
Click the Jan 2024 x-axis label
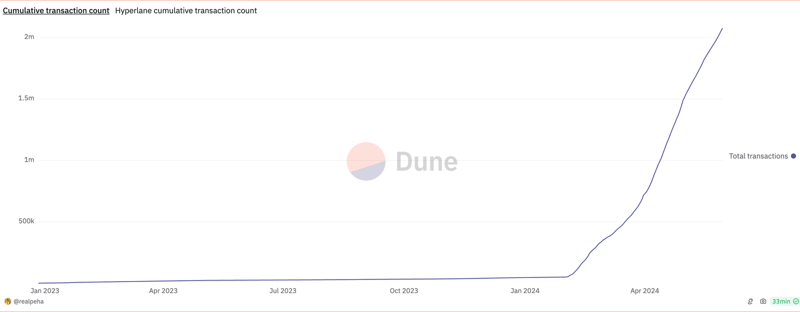click(525, 291)
